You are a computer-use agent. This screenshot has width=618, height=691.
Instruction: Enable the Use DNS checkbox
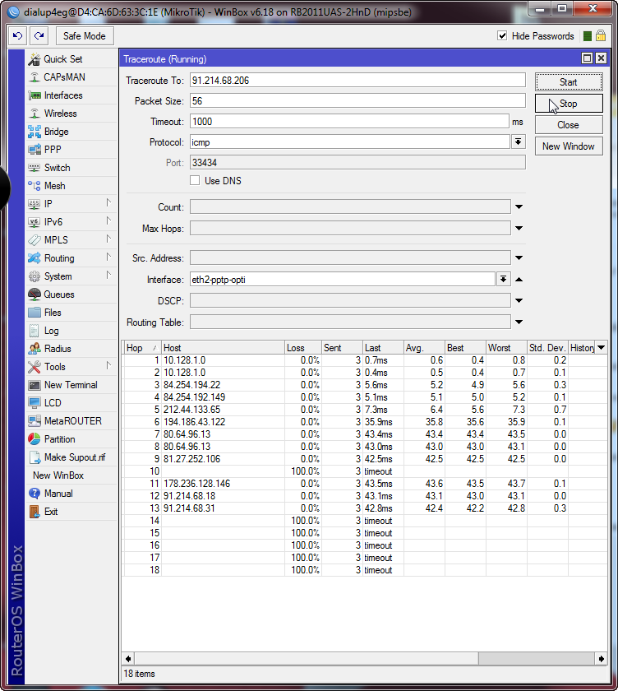point(195,181)
